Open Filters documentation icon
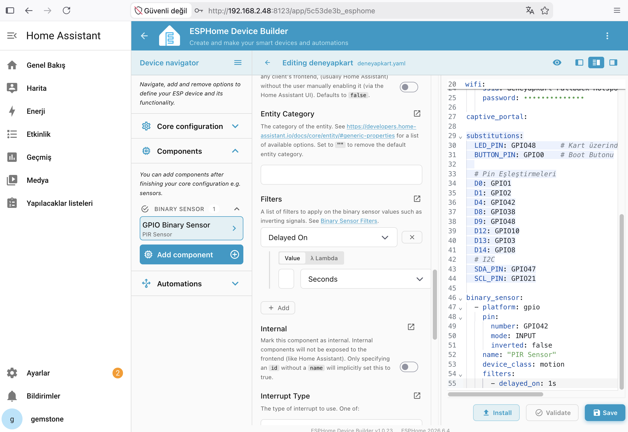 417,199
